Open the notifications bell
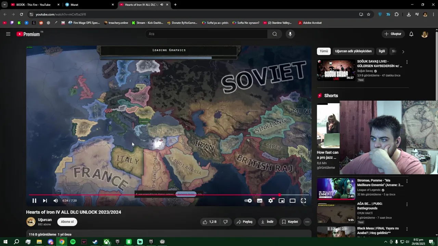The height and width of the screenshot is (246, 438). point(411,34)
